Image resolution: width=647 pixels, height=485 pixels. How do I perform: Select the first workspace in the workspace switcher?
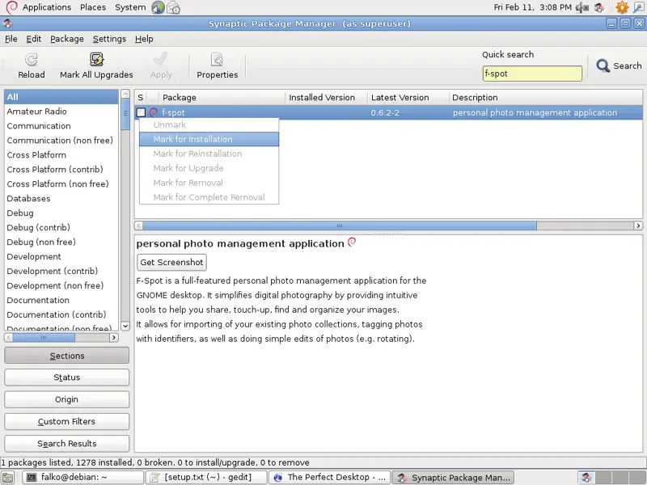click(586, 478)
